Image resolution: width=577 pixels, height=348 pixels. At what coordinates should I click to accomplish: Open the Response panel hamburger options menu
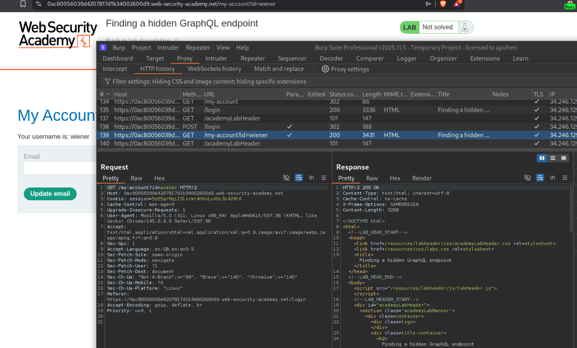coord(565,178)
